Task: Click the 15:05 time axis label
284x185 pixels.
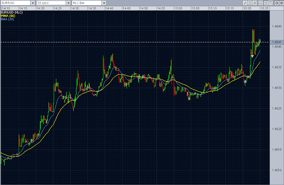Action: click(x=195, y=8)
